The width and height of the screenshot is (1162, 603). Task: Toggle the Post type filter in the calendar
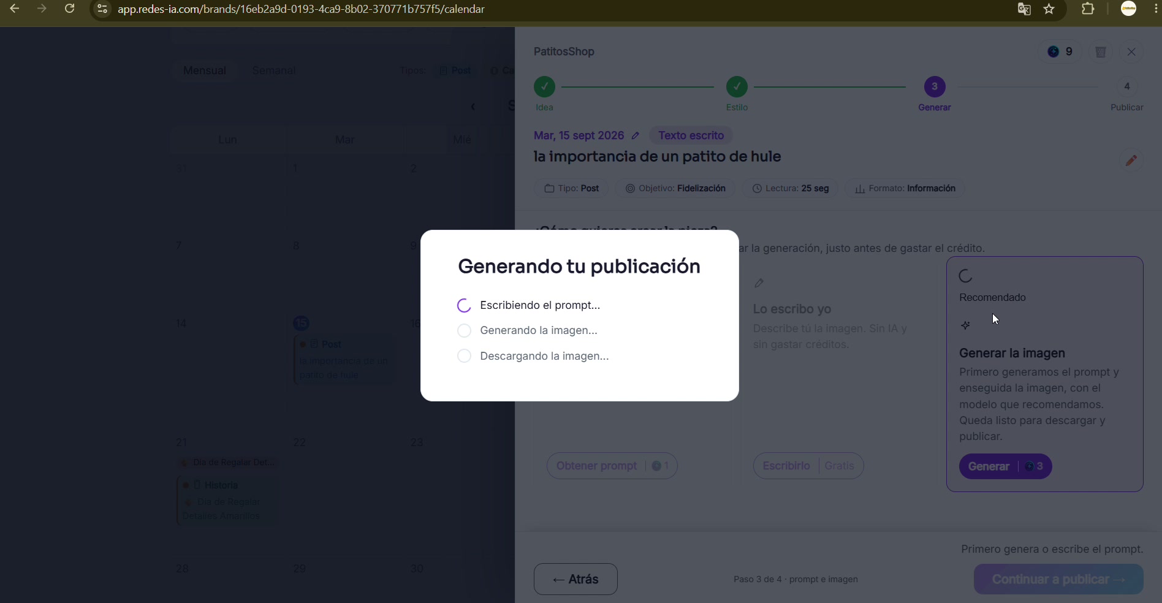455,70
